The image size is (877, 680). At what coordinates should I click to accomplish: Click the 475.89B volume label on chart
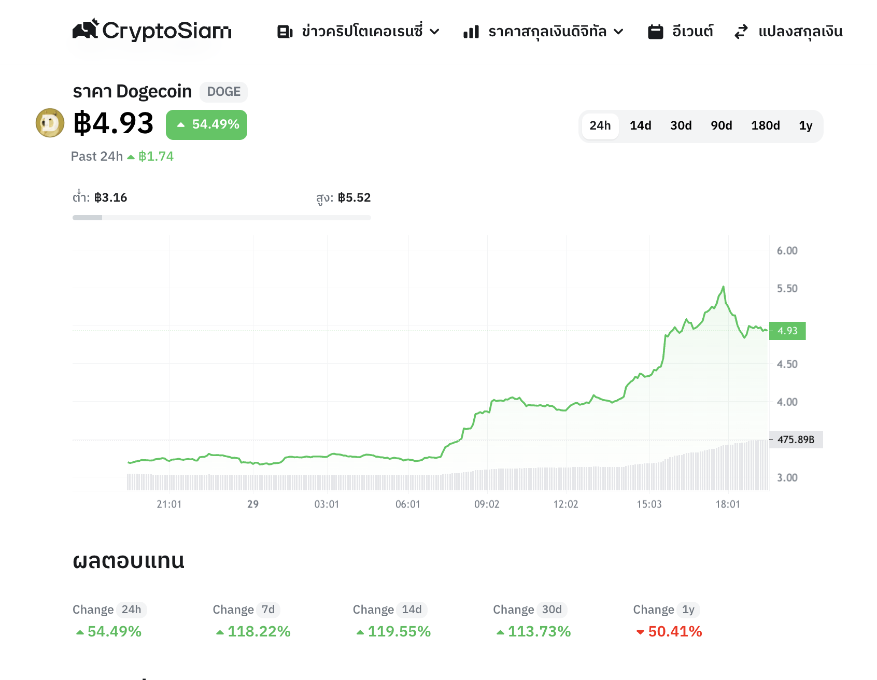pos(796,440)
